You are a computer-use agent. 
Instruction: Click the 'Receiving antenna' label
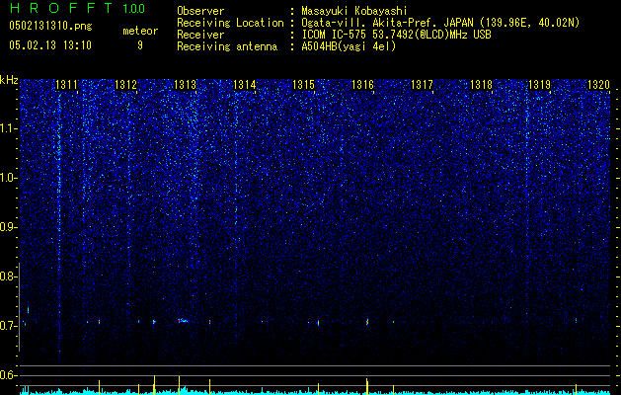(227, 46)
